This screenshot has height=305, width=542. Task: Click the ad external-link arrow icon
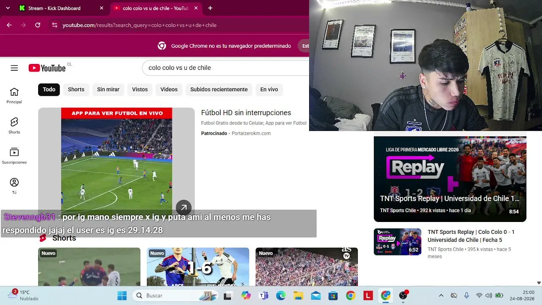pos(184,208)
